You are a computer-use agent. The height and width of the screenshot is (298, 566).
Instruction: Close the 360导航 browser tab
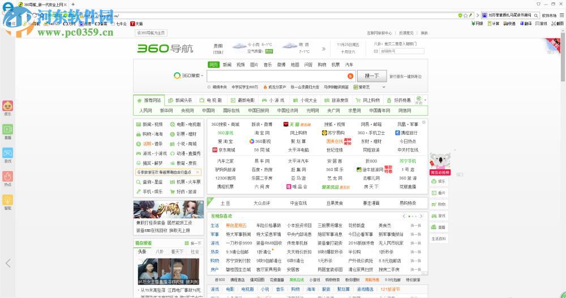[x=65, y=5]
